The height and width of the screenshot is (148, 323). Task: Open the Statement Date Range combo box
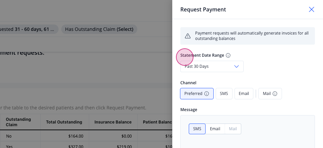212,66
